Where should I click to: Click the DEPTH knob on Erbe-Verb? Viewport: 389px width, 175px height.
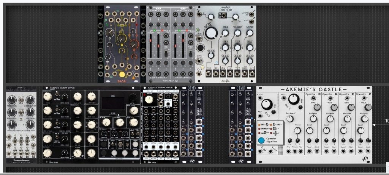point(225,47)
